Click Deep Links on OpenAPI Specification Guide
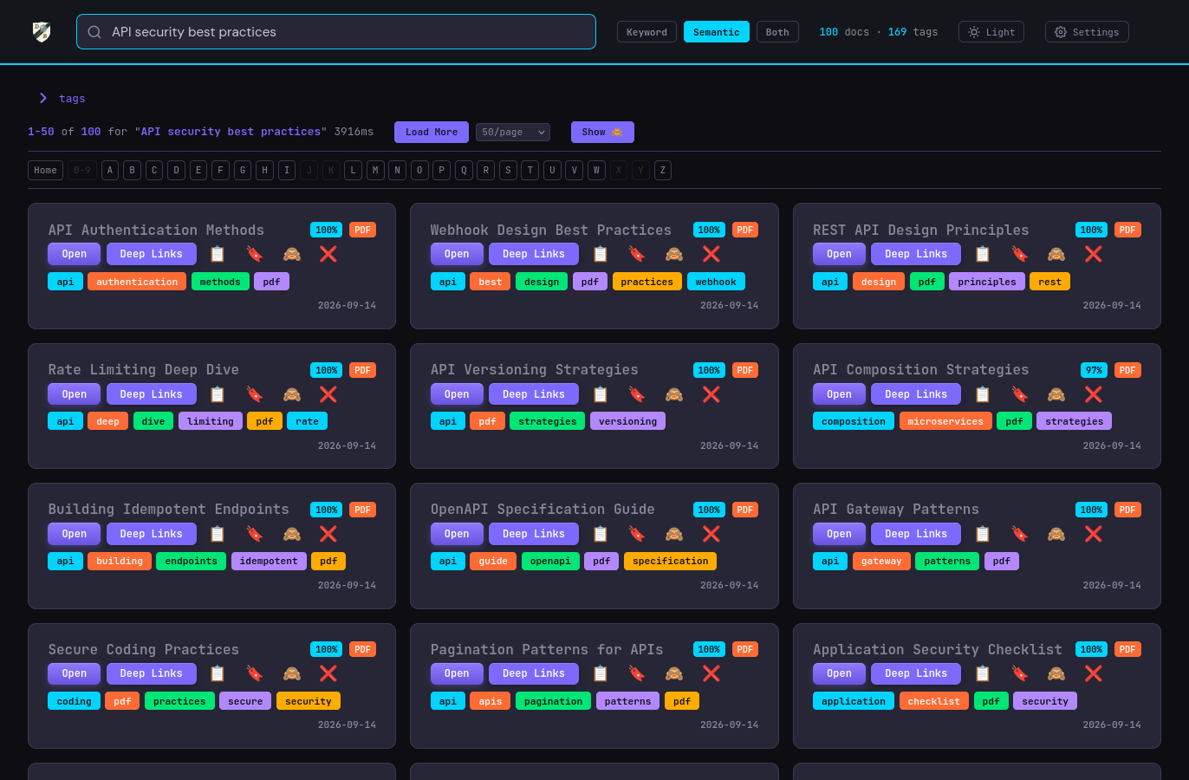Viewport: 1189px width, 780px height. click(534, 534)
